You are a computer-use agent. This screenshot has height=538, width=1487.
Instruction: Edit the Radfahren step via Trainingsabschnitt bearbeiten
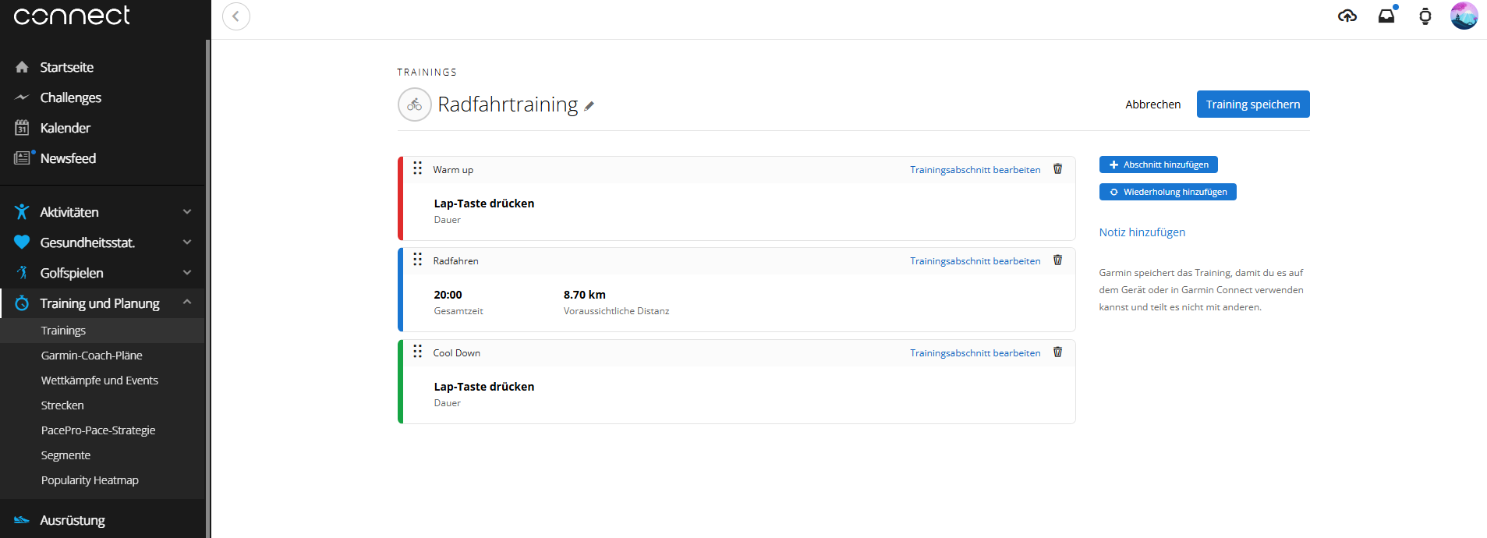[975, 261]
